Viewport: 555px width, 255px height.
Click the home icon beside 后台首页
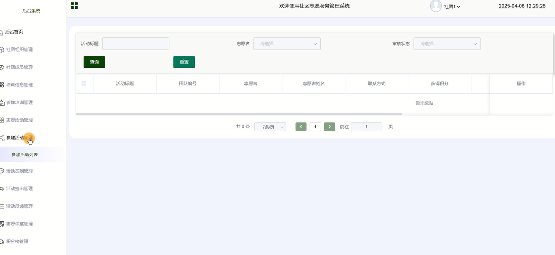pyautogui.click(x=2, y=32)
